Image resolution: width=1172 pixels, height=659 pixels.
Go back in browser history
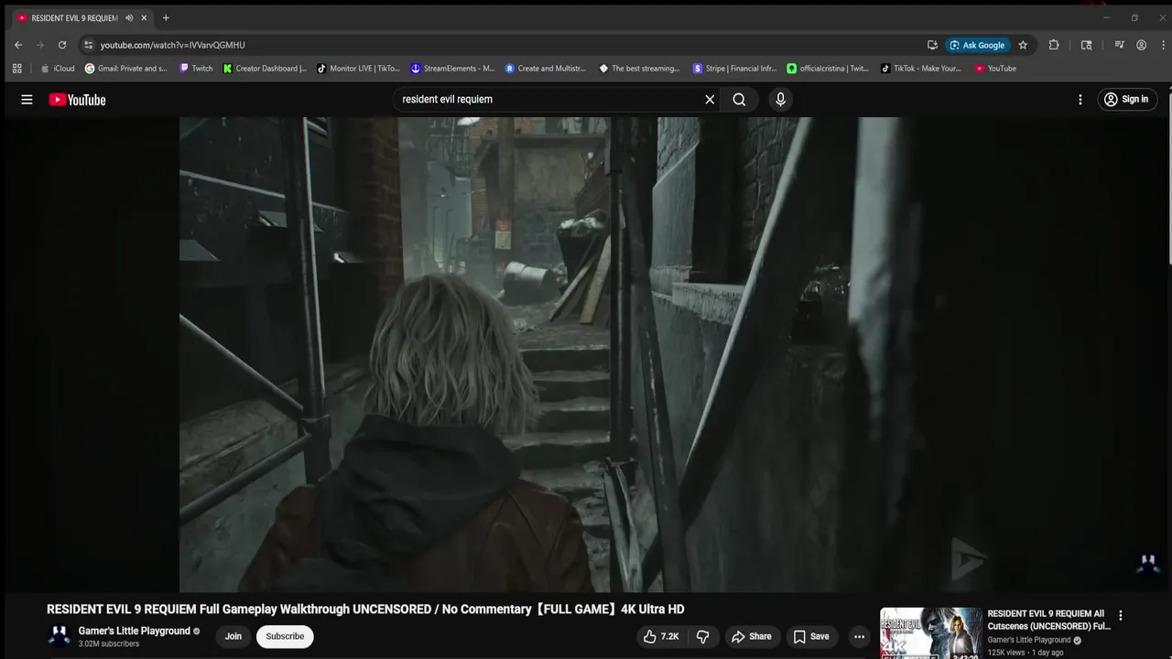(18, 45)
